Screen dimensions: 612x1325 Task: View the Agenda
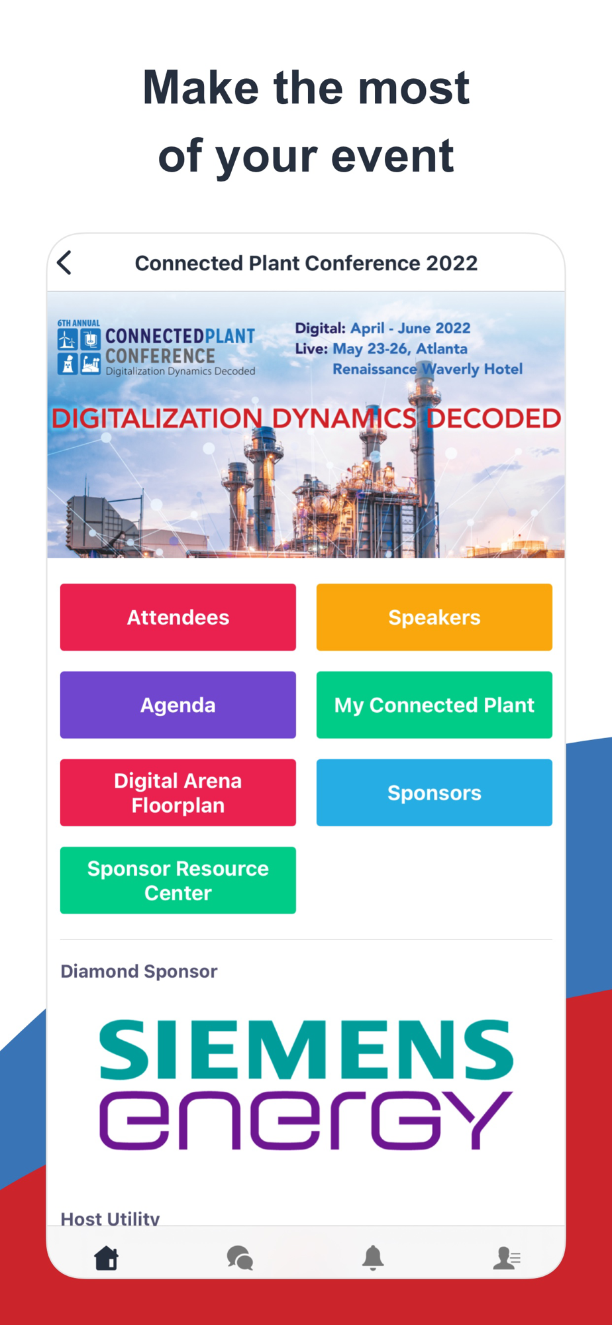pos(178,705)
